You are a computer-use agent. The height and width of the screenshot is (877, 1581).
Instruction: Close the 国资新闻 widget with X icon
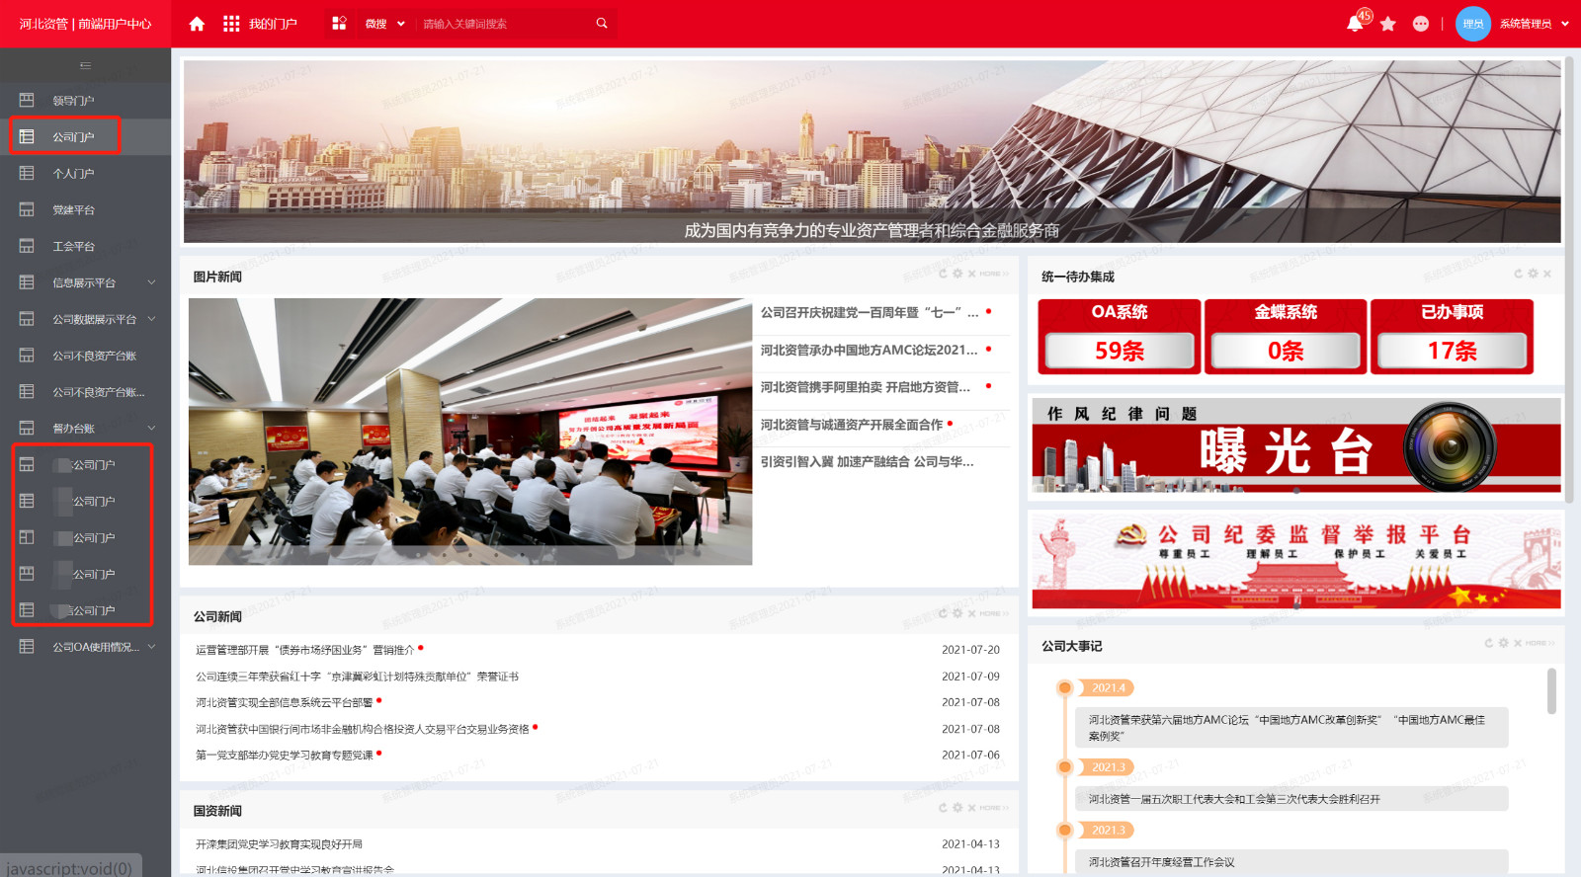click(x=971, y=808)
